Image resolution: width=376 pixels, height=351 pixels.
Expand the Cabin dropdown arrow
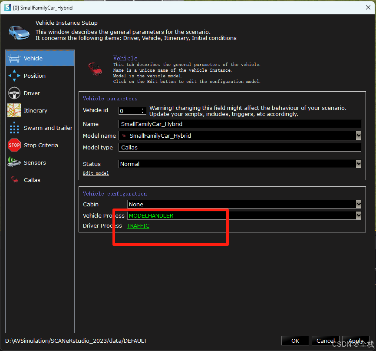click(x=359, y=205)
